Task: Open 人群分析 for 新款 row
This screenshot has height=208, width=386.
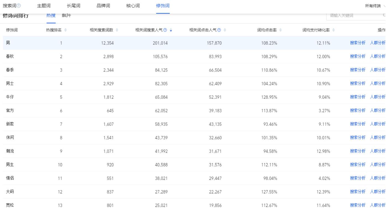Action: click(x=378, y=124)
